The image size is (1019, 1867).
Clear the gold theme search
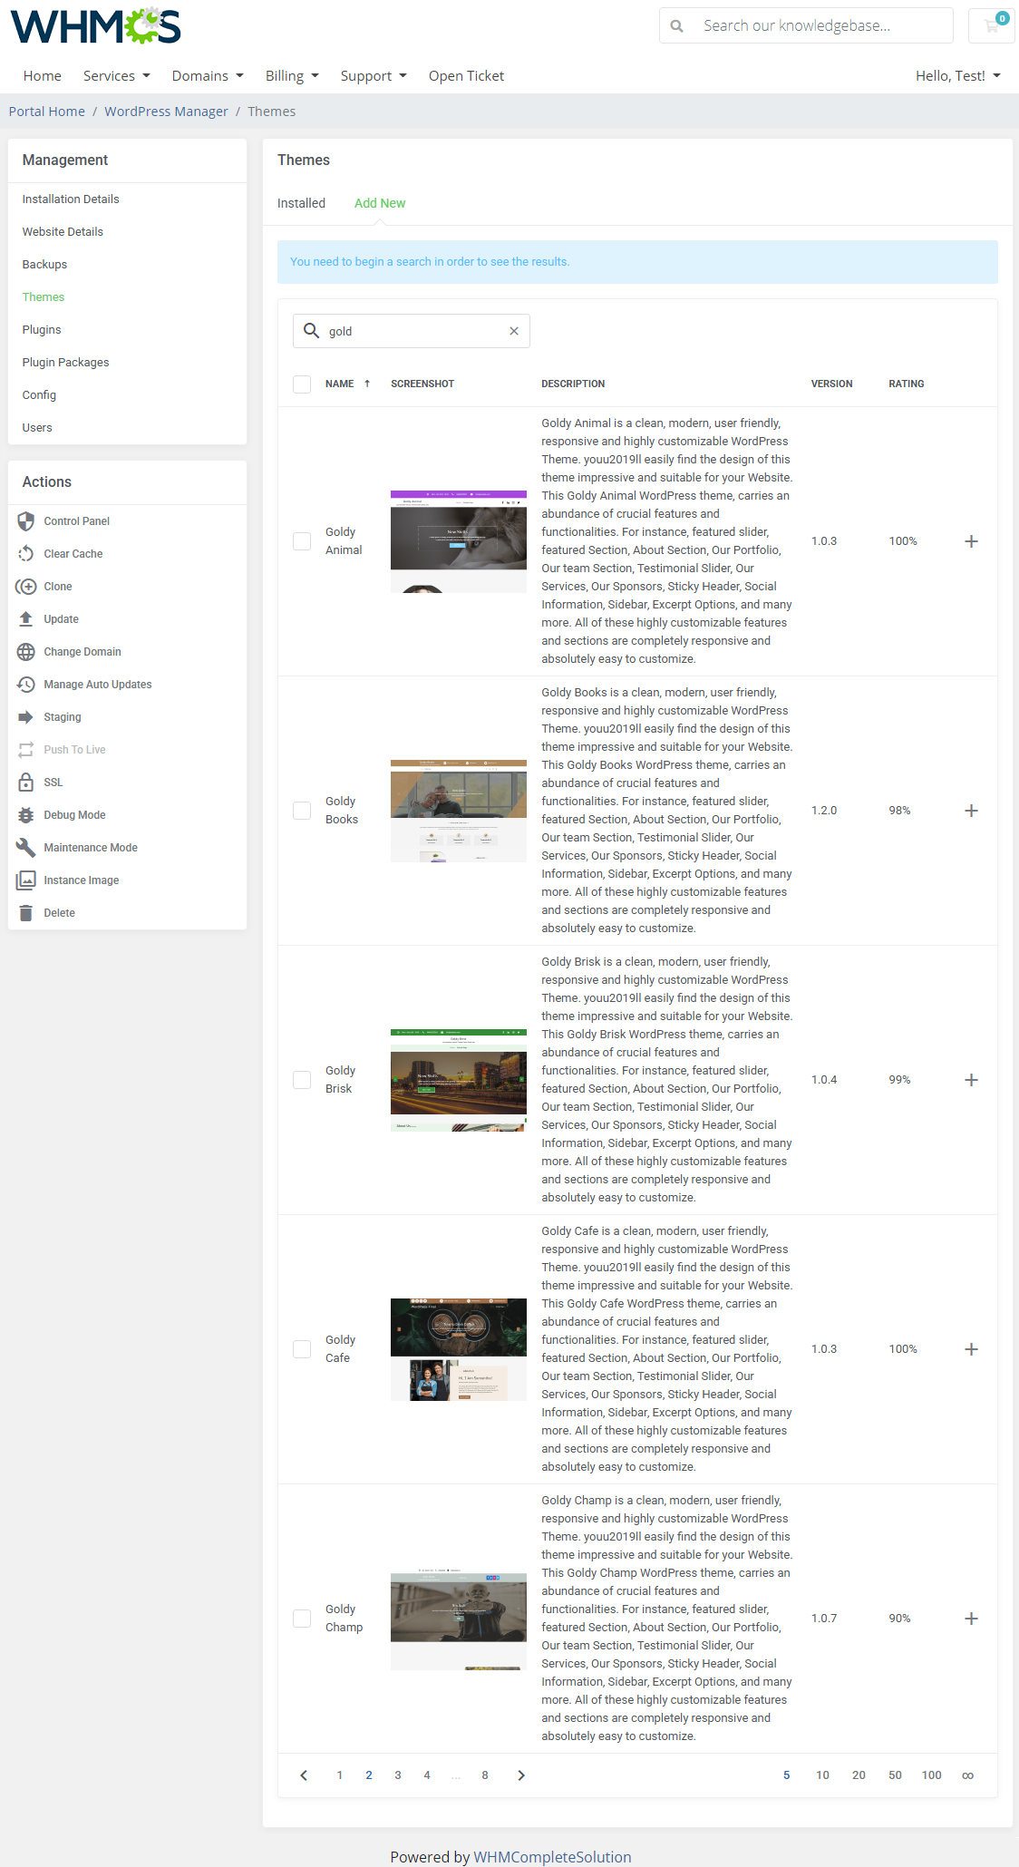tap(514, 331)
